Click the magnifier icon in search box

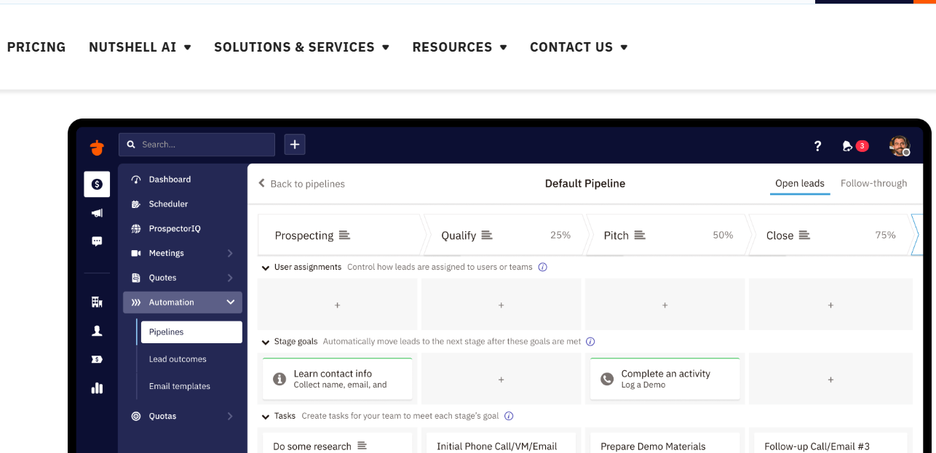pos(131,145)
